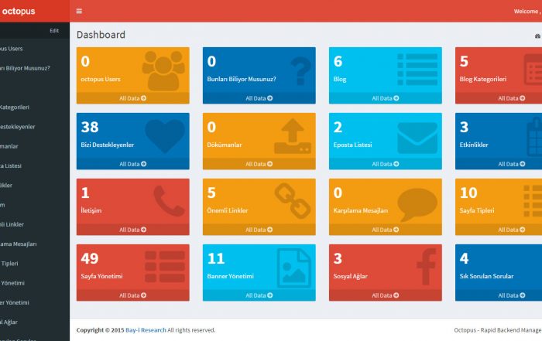Select Bizi Destekleyenler in the sidebar menu
Viewport: 542px width, 341px height.
pos(17,126)
